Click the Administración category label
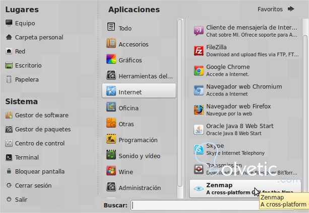The height and width of the screenshot is (213, 309). [x=140, y=188]
